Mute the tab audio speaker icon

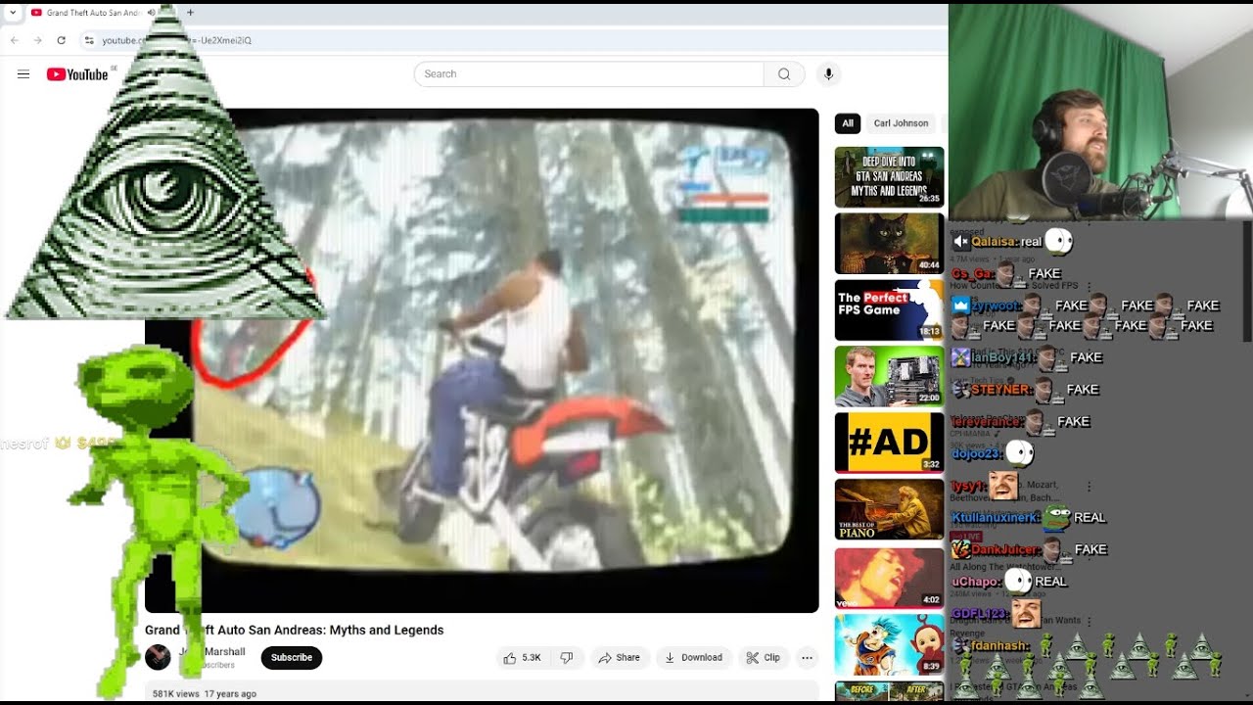(151, 13)
